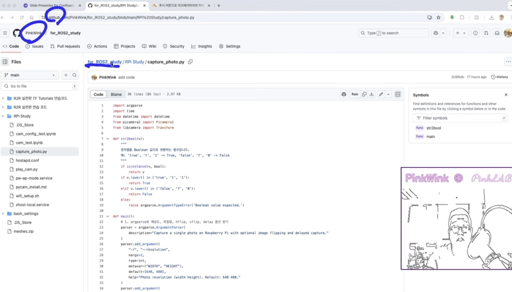
Task: Open the Pull requests tab
Action: point(65,46)
